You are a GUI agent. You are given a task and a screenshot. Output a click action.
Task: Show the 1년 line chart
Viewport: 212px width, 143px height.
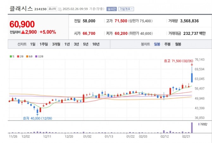click(x=67, y=44)
